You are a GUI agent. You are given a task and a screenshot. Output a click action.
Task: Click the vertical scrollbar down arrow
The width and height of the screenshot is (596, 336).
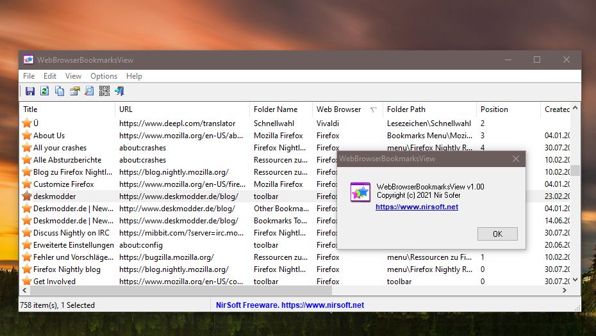[x=575, y=280]
